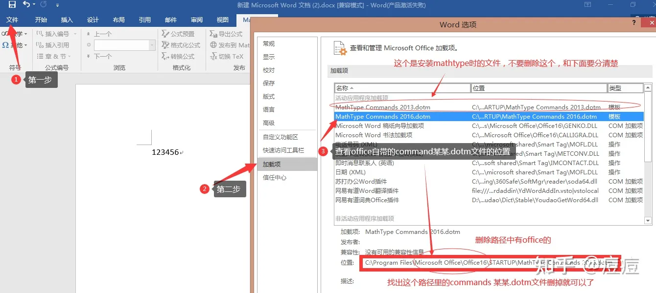Click add-in list scrollbar up arrow

tap(648, 88)
